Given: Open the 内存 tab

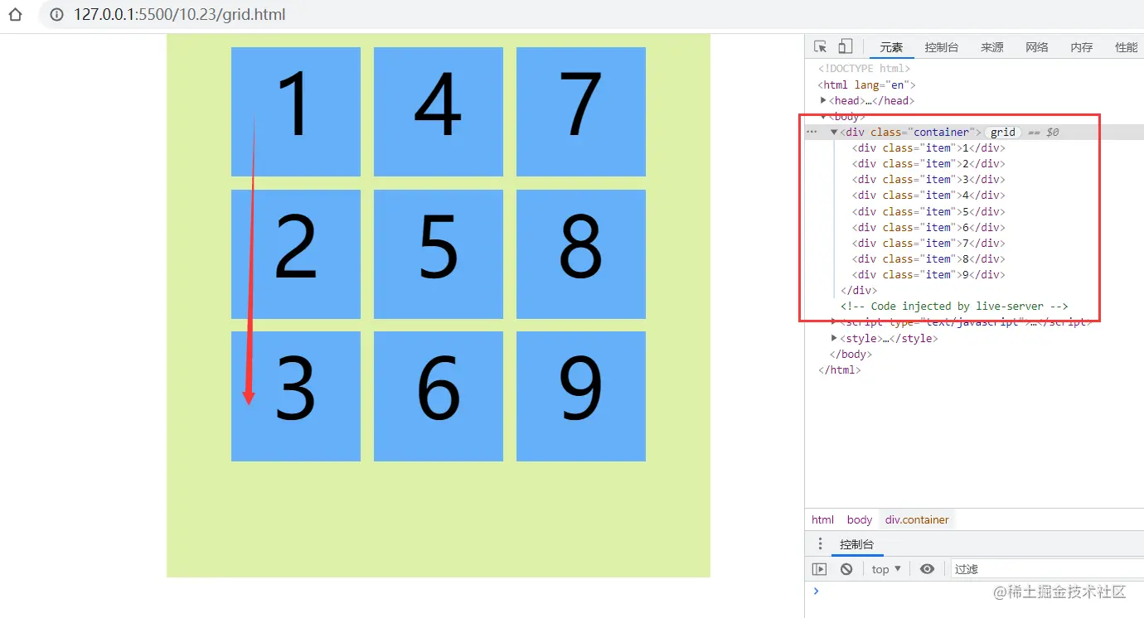Looking at the screenshot, I should tap(1082, 47).
